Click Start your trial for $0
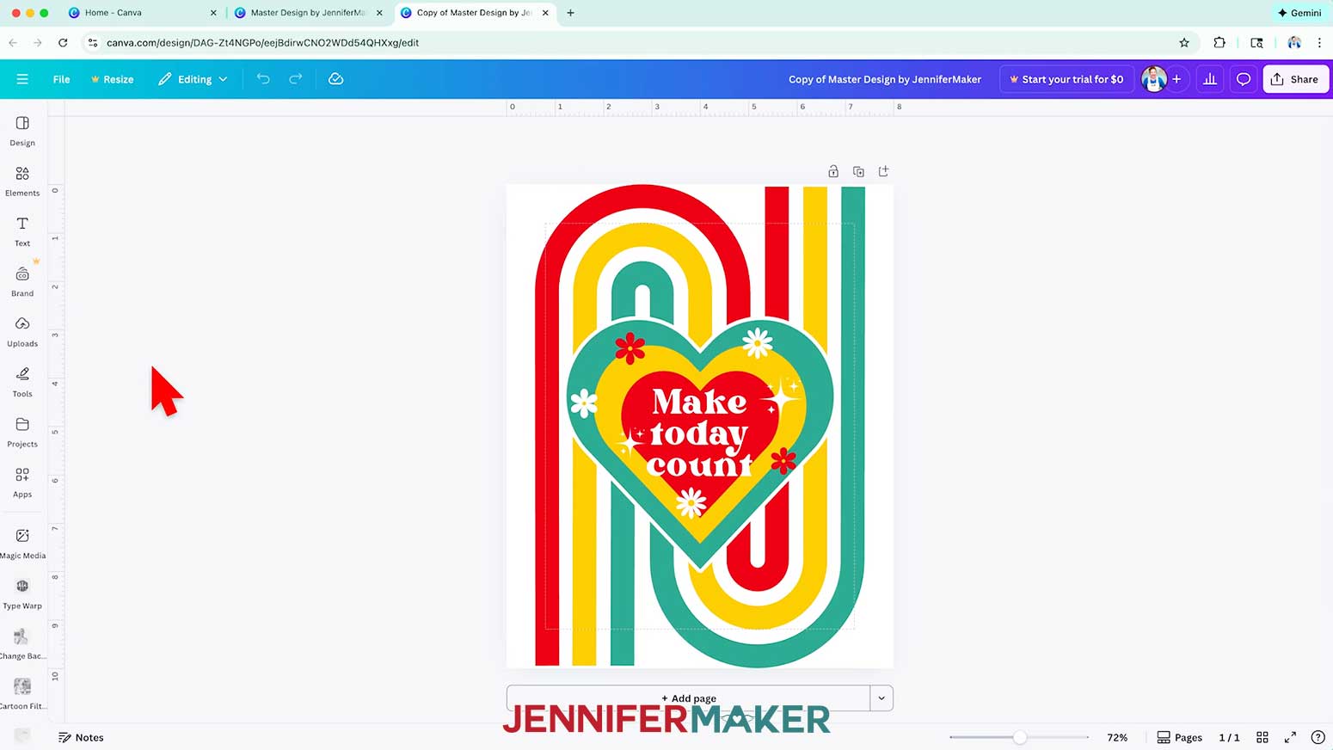The width and height of the screenshot is (1333, 750). [x=1066, y=79]
